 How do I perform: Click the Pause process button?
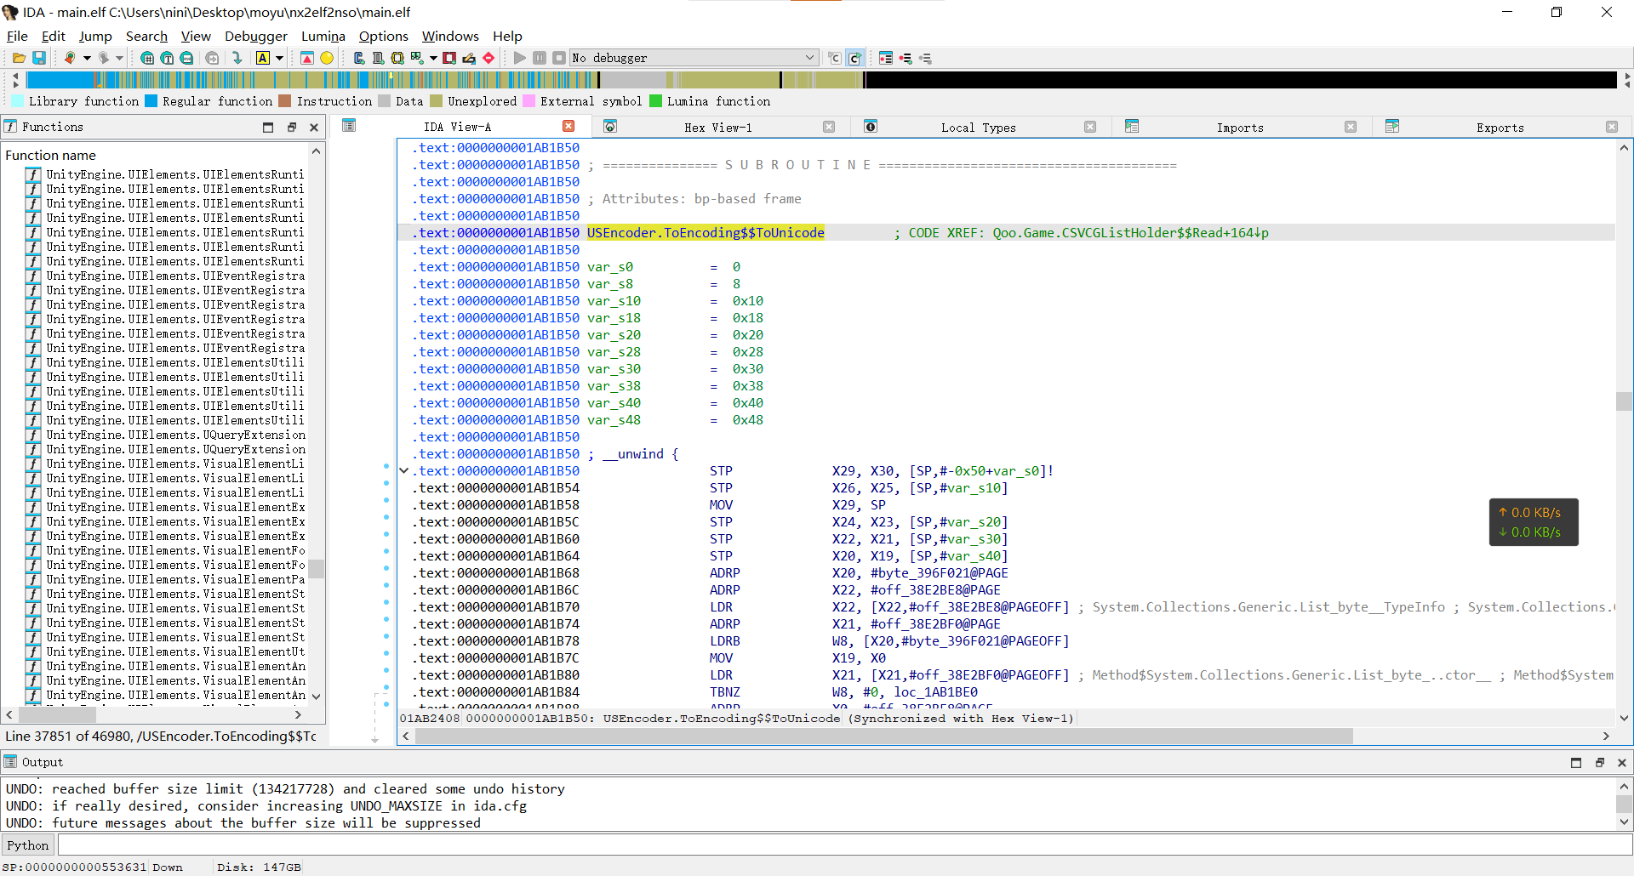coord(540,58)
